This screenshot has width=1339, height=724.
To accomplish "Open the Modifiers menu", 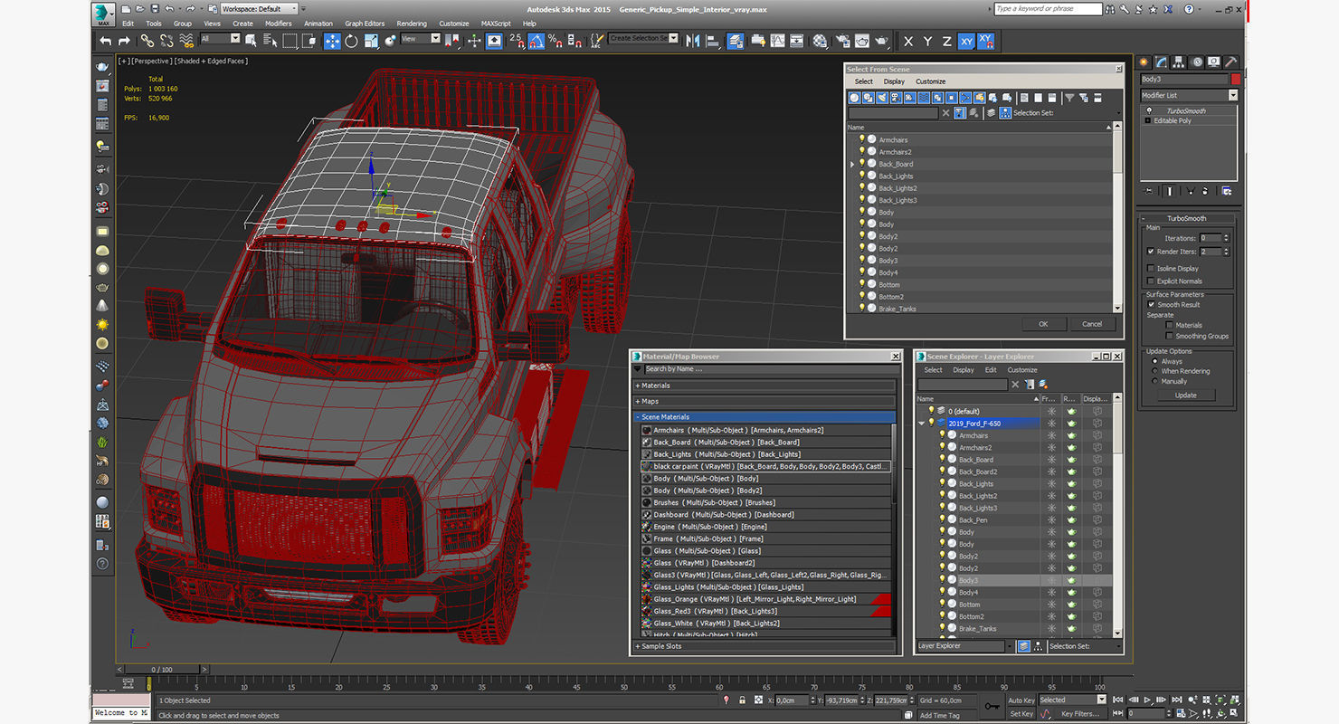I will pos(278,24).
